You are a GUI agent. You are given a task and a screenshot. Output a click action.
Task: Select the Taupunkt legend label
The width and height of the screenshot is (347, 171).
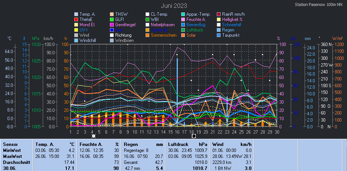(x=231, y=35)
